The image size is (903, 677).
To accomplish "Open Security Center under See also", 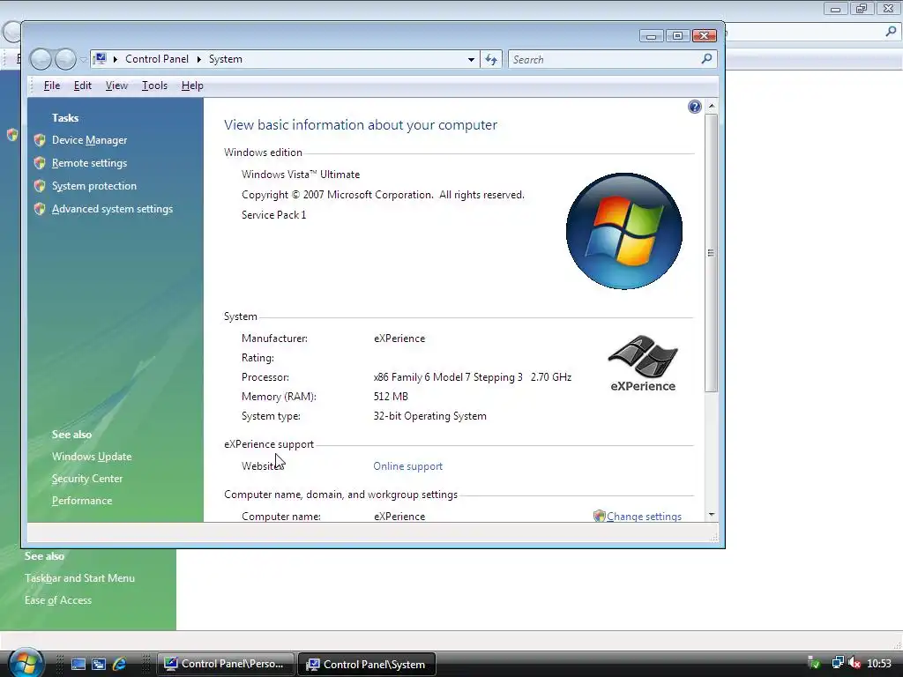I will click(87, 479).
